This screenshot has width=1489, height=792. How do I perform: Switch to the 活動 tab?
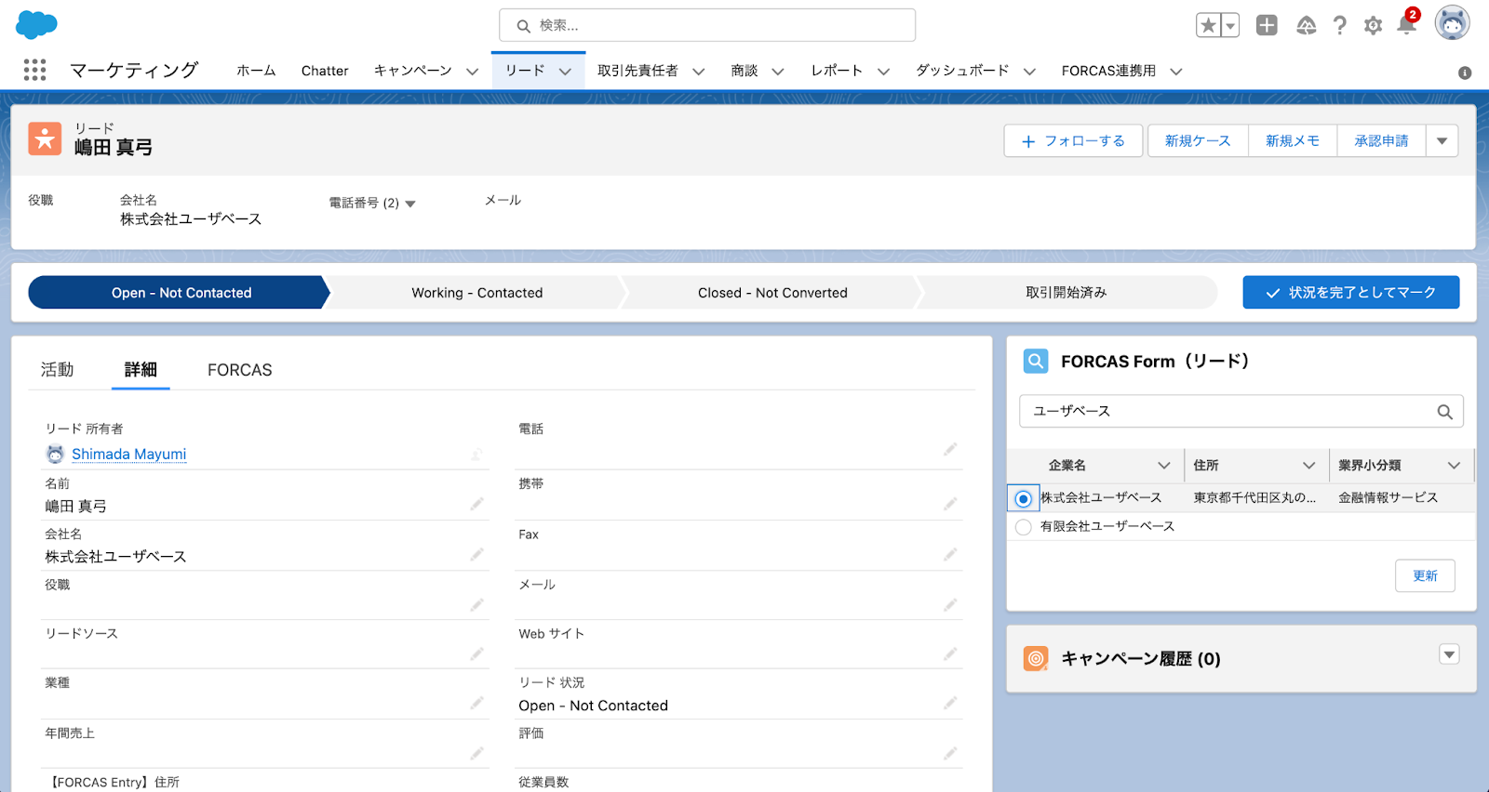[x=57, y=370]
